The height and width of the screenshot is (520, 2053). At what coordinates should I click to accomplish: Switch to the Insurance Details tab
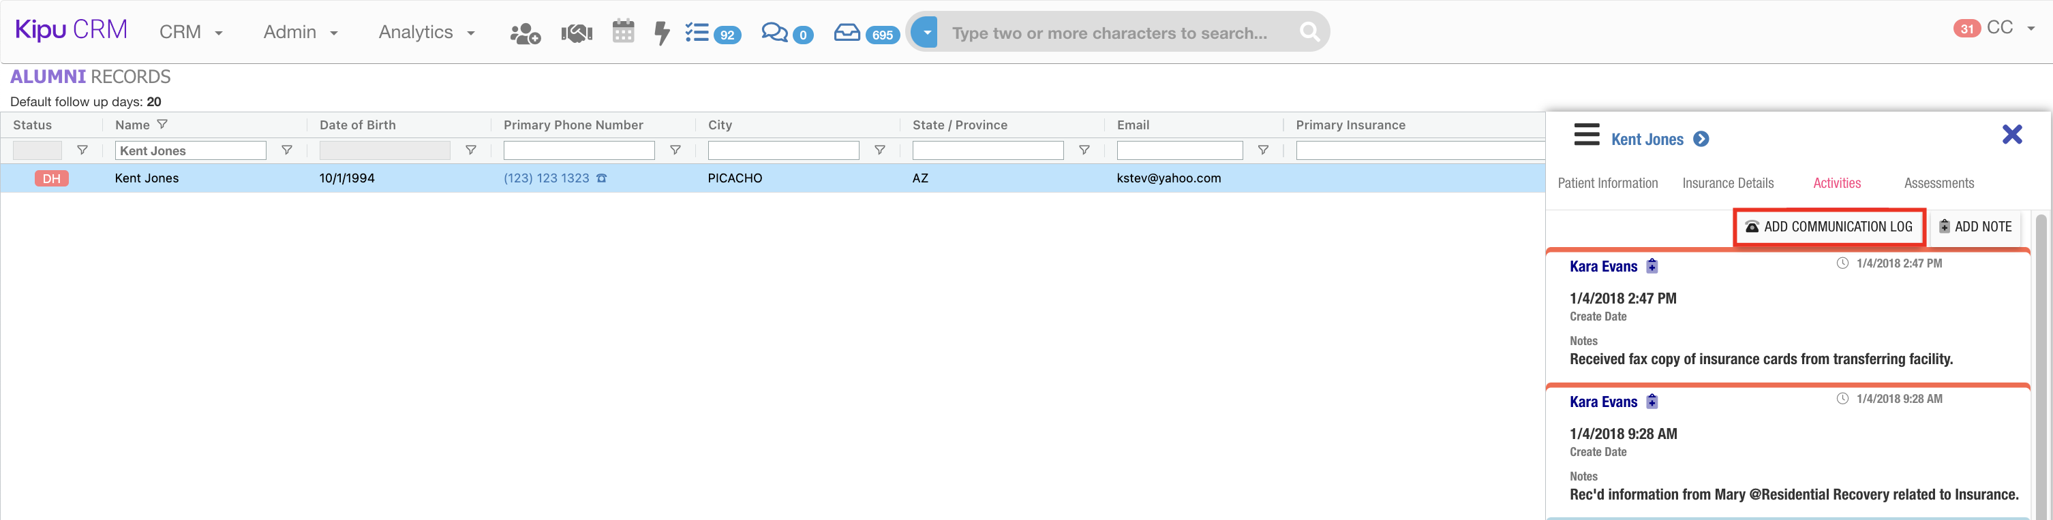pos(1727,183)
